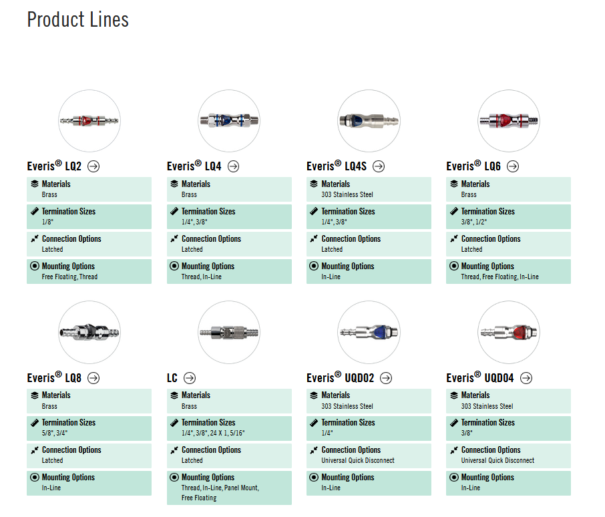
Task: Click the LC coupling product image
Action: pos(229,332)
